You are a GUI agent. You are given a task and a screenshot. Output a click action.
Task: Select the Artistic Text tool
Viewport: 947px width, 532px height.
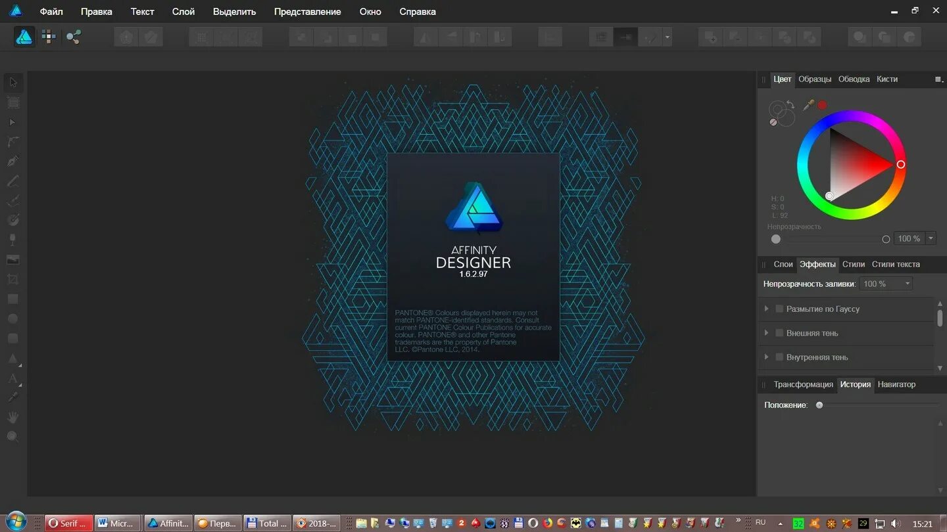(x=12, y=378)
